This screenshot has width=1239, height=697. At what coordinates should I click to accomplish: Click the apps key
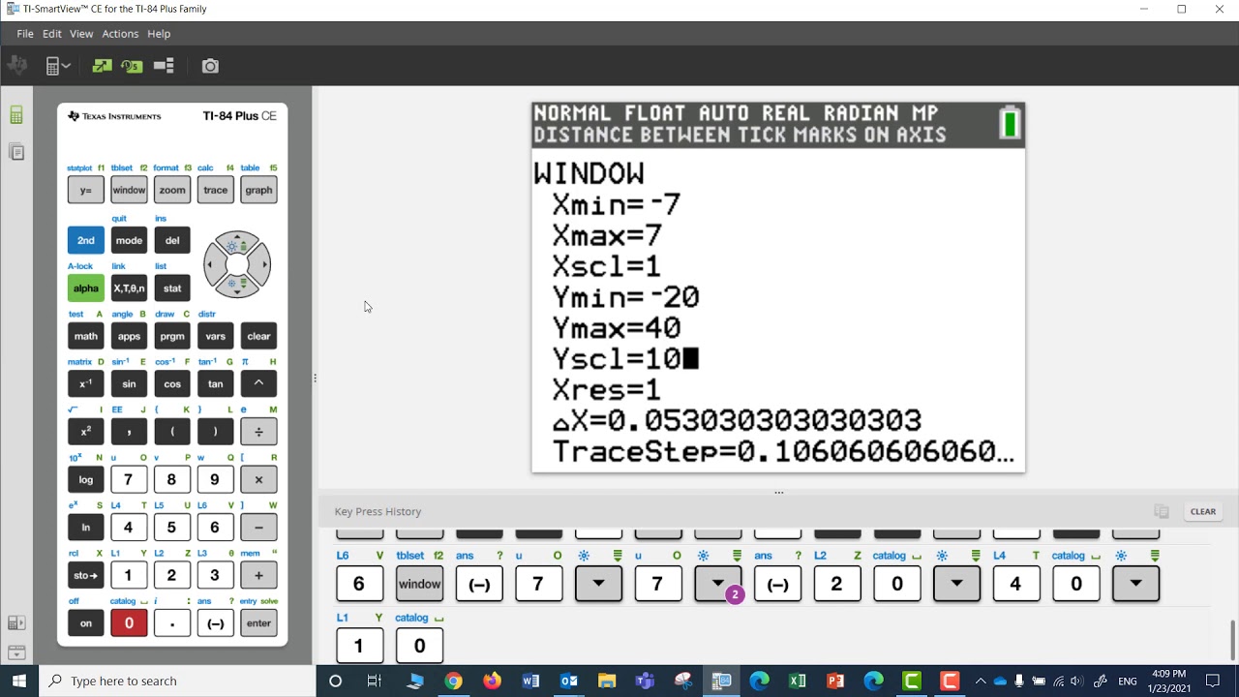(129, 336)
